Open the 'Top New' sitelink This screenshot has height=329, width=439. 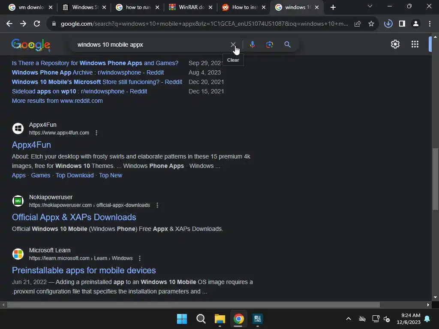click(111, 175)
